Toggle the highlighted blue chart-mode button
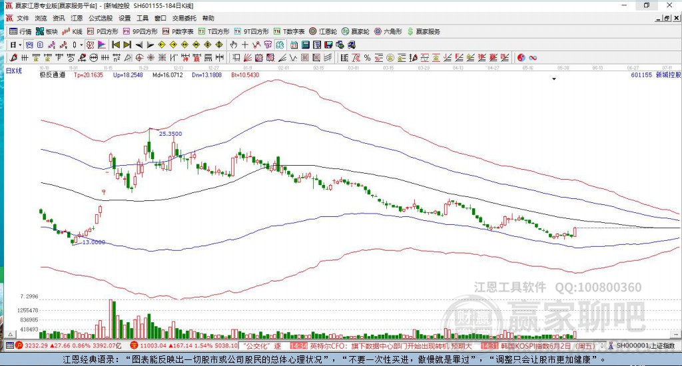The image size is (682, 366). click(29, 45)
